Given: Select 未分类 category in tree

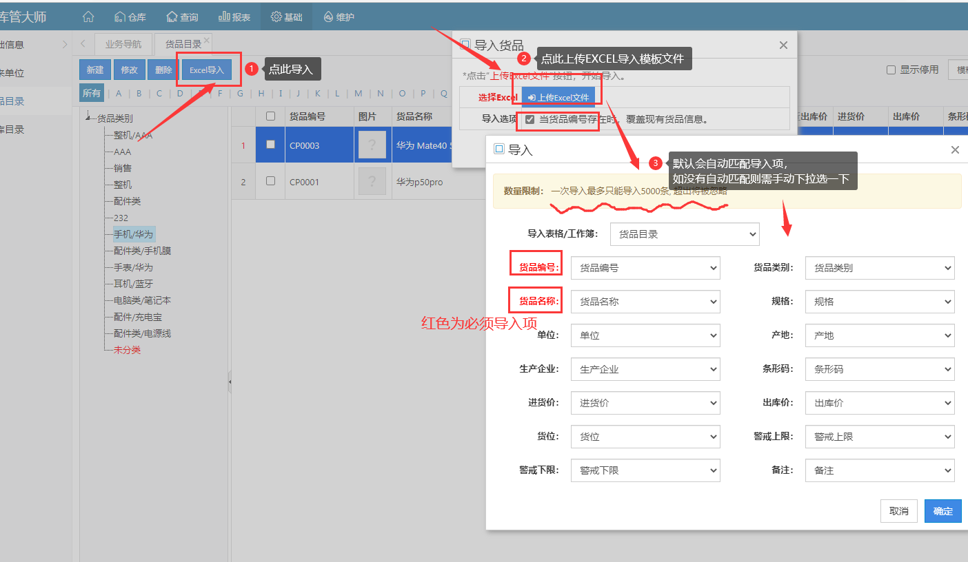Looking at the screenshot, I should pos(127,350).
